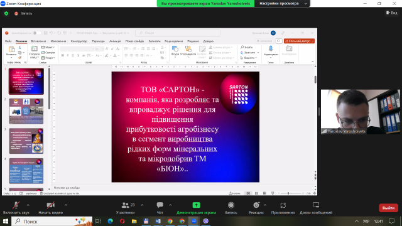Expand video options arrow beside camera
This screenshot has width=402, height=226.
66,205
